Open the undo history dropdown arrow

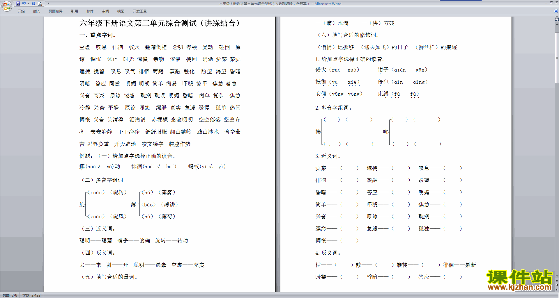(x=28, y=3)
